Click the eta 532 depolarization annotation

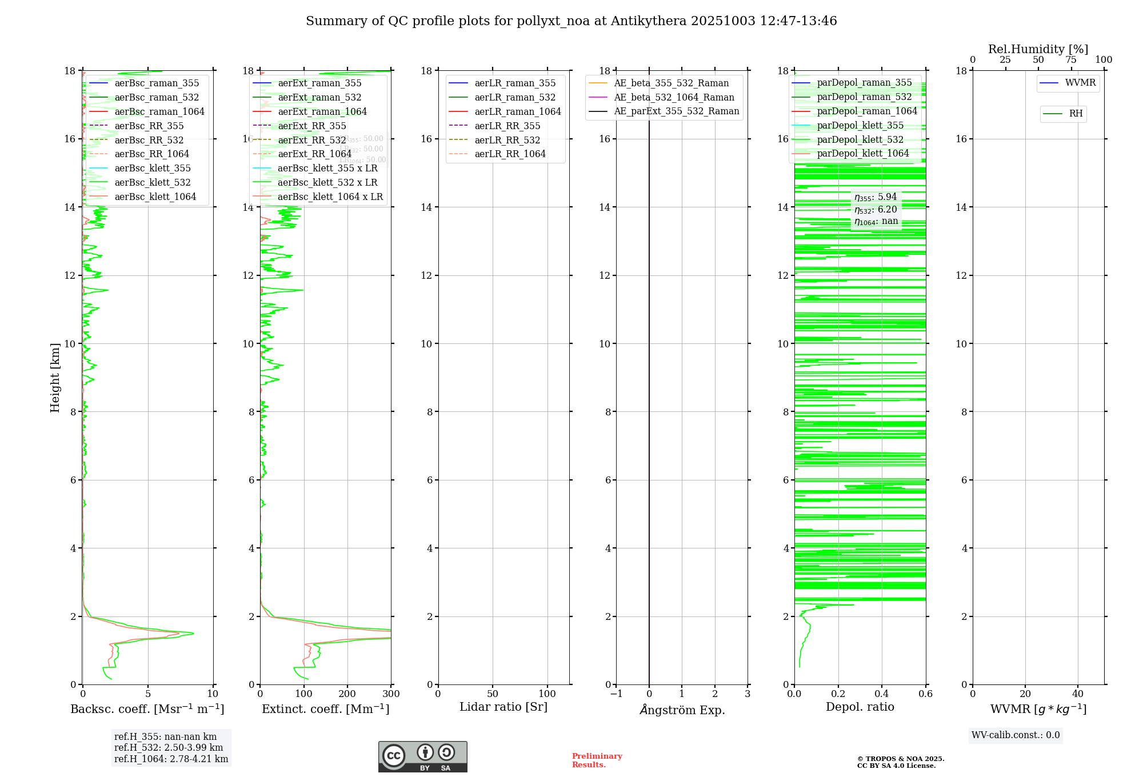(x=876, y=210)
